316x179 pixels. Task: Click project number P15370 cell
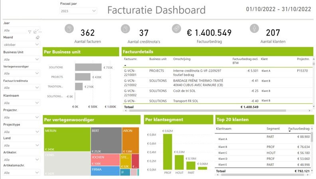pyautogui.click(x=302, y=71)
